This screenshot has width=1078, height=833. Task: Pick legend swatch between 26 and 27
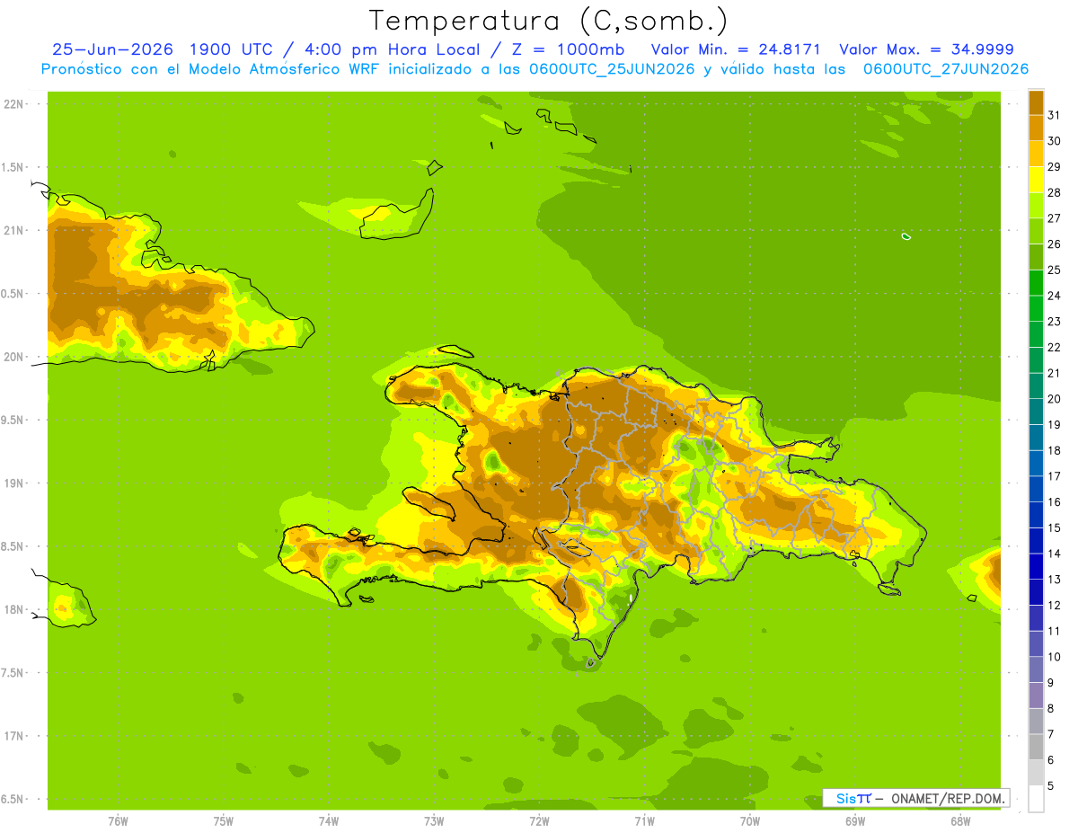coord(1036,231)
